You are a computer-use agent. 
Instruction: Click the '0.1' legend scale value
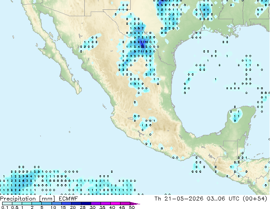coord(5,207)
